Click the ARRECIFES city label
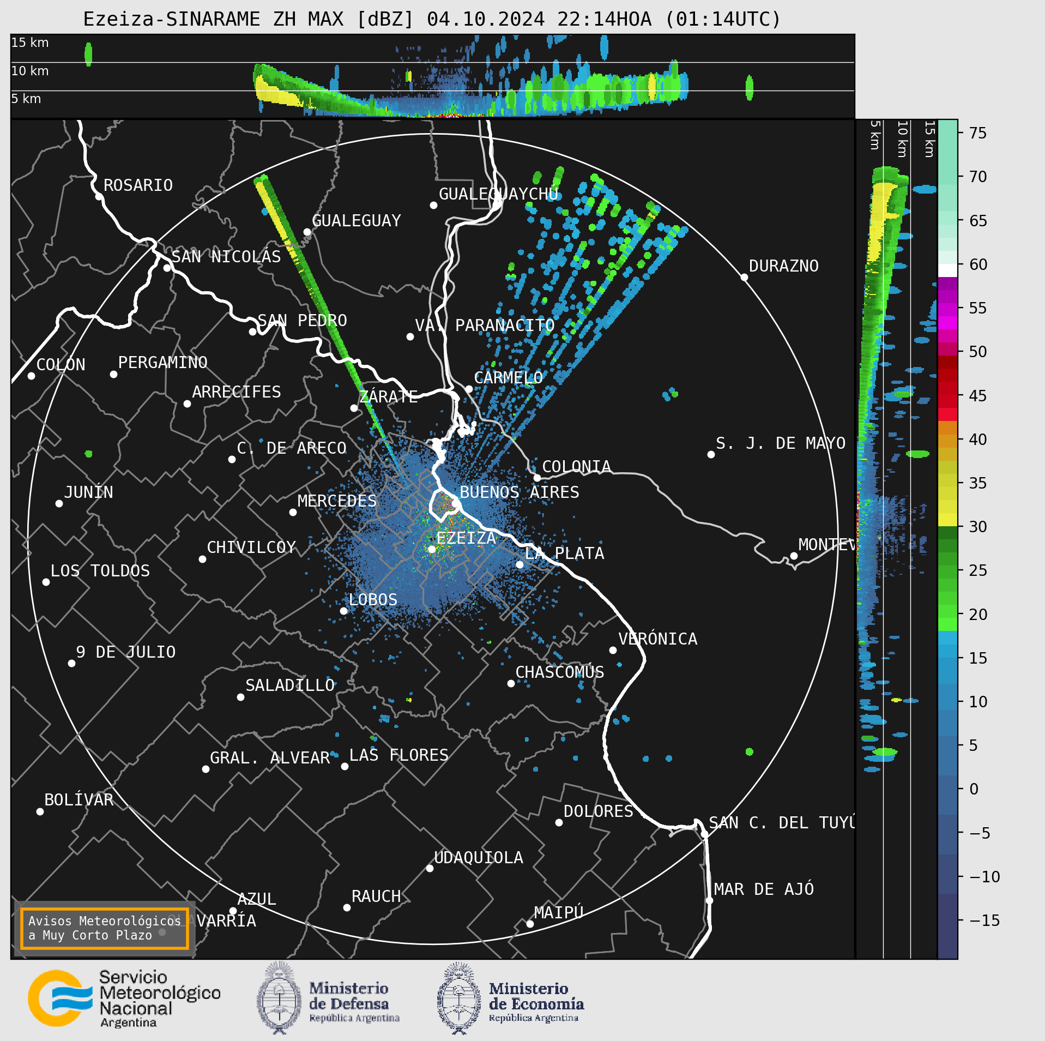The image size is (1045, 1041). point(236,392)
